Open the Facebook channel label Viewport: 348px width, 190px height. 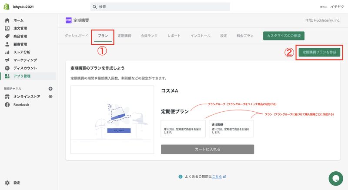pos(21,105)
